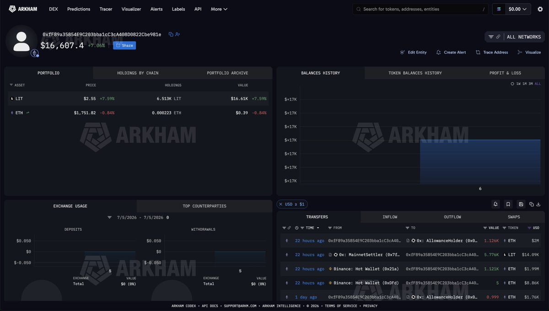
Task: Open the Tracer menu item
Action: (x=106, y=9)
